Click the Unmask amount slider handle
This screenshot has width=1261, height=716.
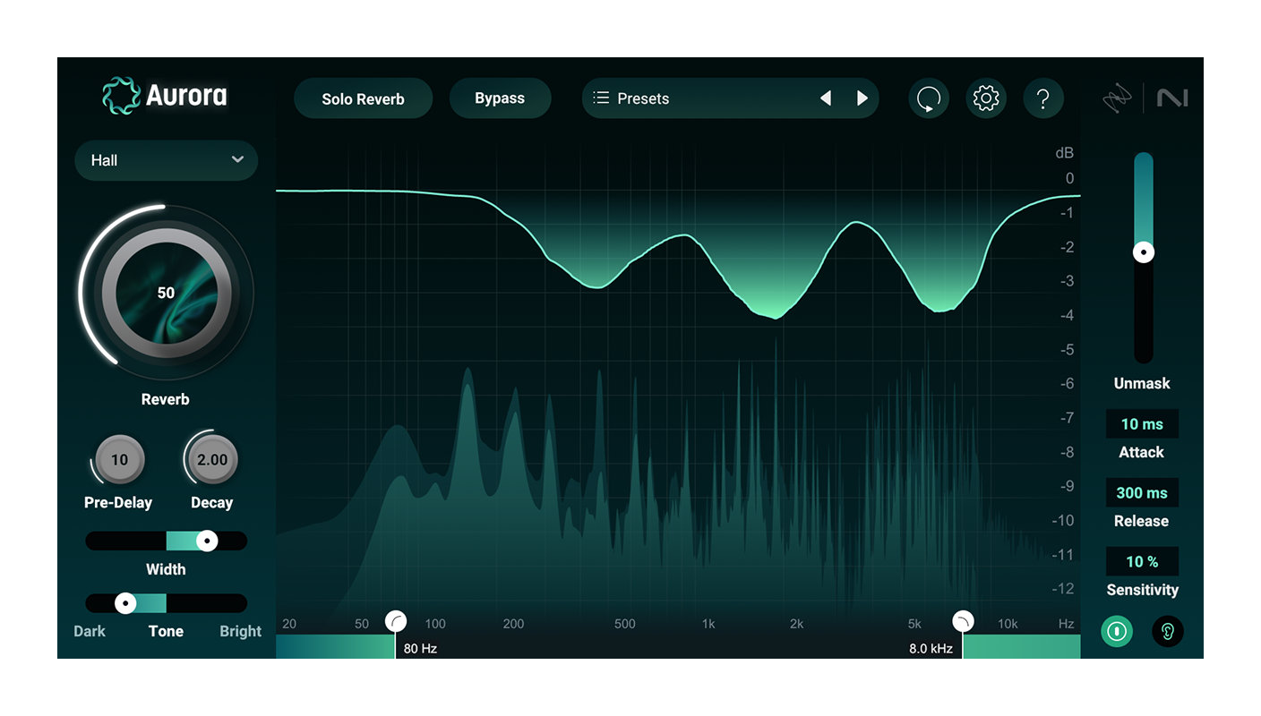click(x=1144, y=252)
